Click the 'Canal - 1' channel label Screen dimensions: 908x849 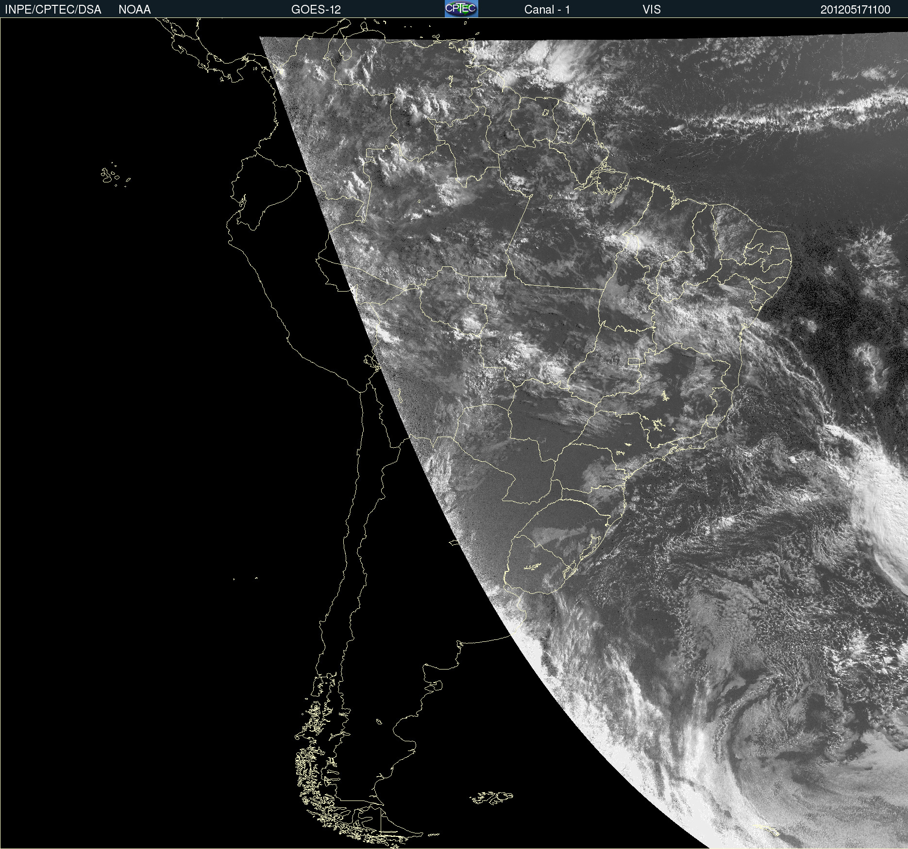(x=547, y=10)
